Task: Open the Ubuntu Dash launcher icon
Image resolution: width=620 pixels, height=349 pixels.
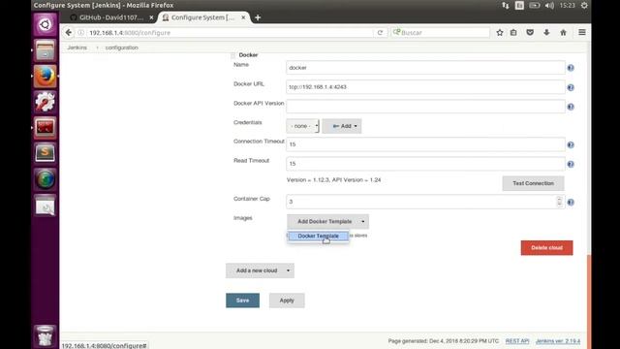Action: (x=46, y=24)
